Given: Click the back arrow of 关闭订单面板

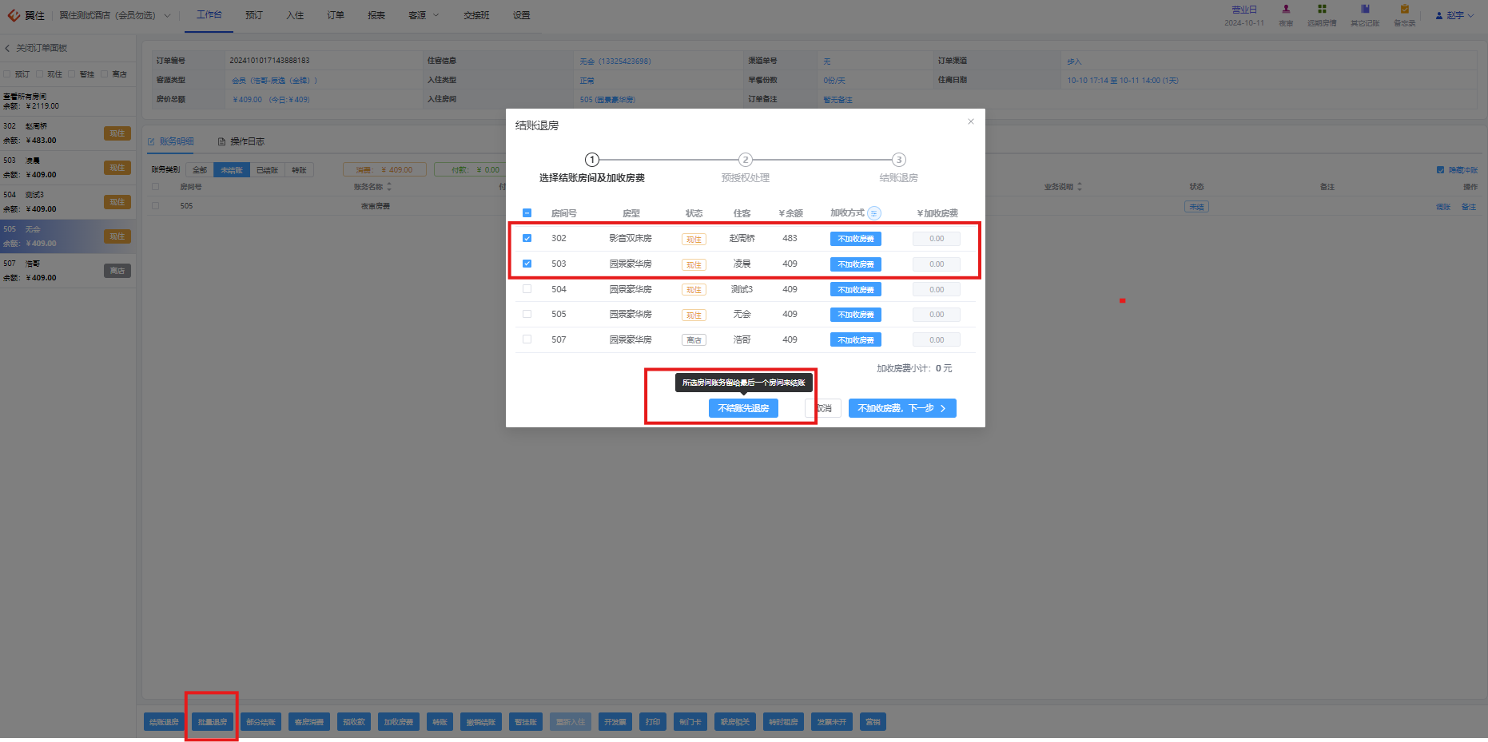Looking at the screenshot, I should click(8, 48).
